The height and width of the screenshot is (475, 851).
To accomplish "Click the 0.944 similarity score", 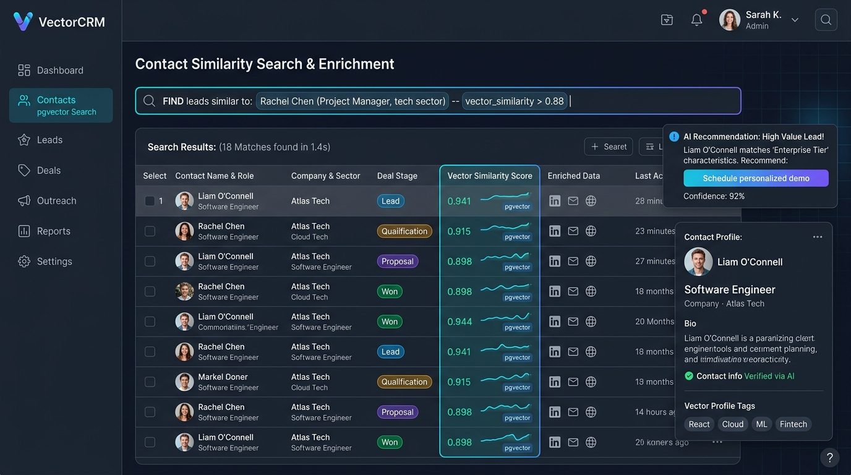I will pyautogui.click(x=460, y=322).
